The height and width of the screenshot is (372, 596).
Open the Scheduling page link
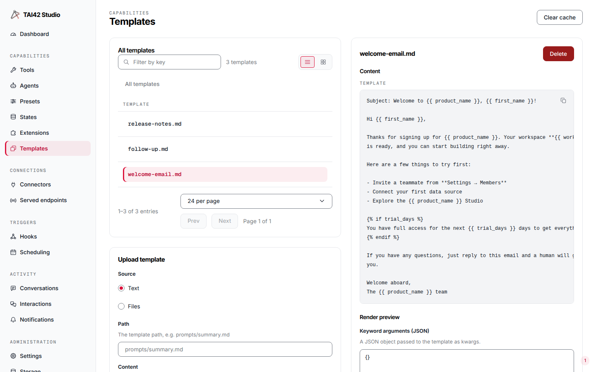[48, 253]
